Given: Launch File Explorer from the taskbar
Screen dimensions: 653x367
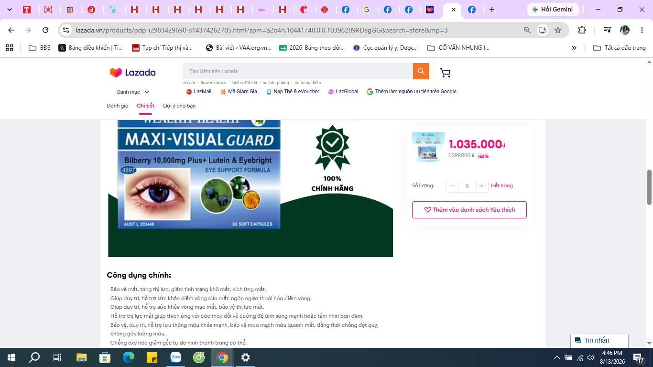Looking at the screenshot, I should tap(82, 357).
